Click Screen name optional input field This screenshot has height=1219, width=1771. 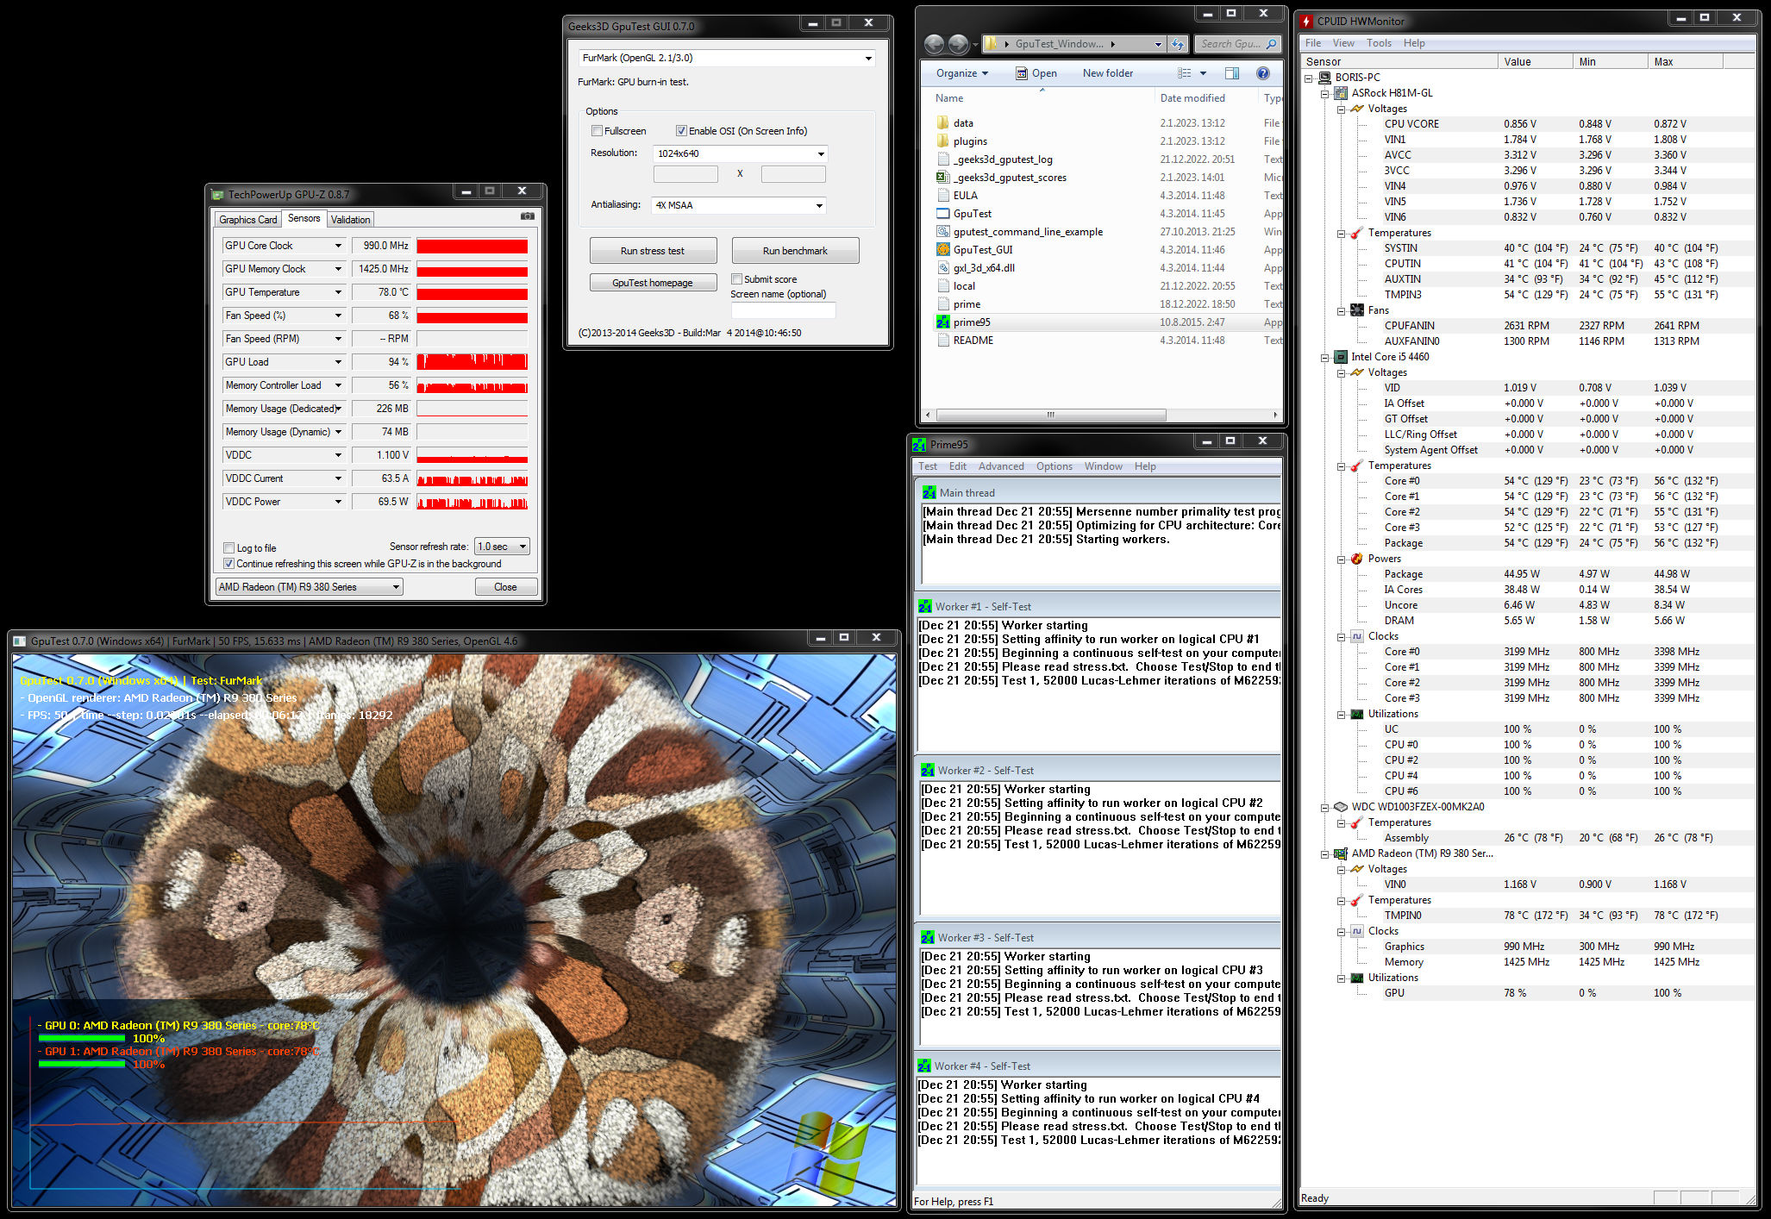[783, 310]
